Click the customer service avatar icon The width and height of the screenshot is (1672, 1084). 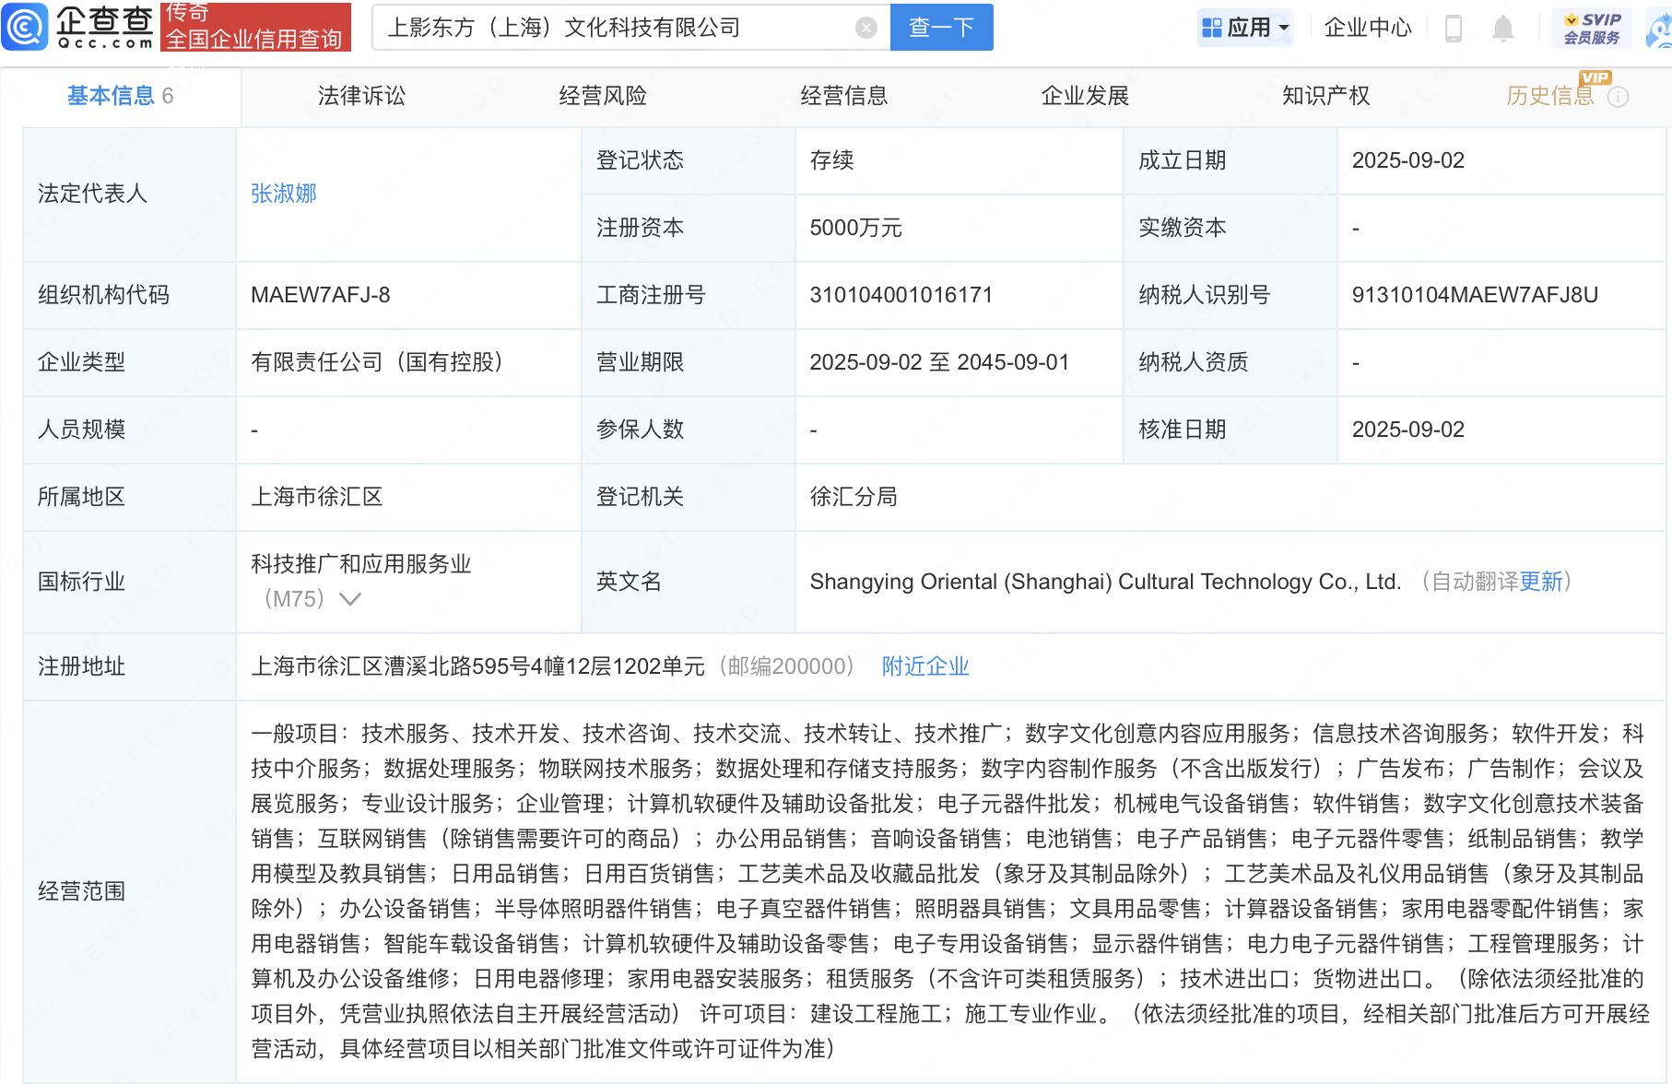[1659, 29]
